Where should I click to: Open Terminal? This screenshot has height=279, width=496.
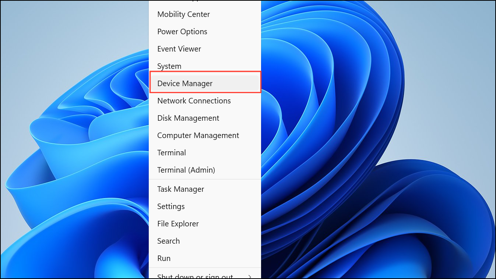pos(172,152)
